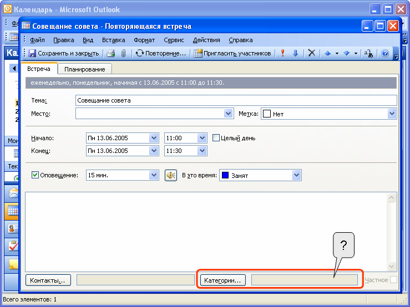Image resolution: width=410 pixels, height=307 pixels.
Task: Open the Файл menu
Action: click(37, 40)
